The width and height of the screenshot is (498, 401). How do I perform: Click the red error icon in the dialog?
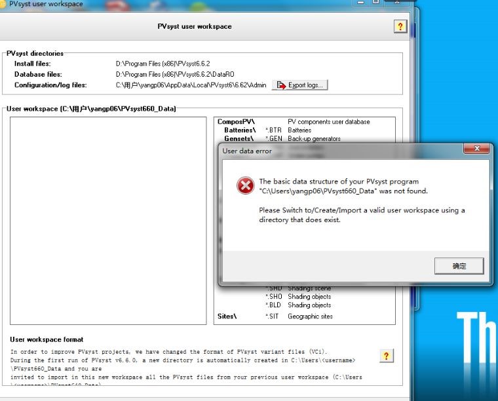tap(245, 185)
